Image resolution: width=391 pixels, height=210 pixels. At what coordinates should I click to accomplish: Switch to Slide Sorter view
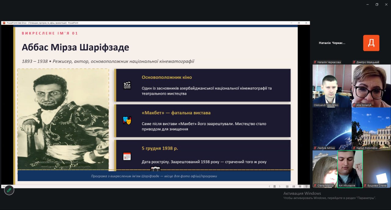[294, 186]
